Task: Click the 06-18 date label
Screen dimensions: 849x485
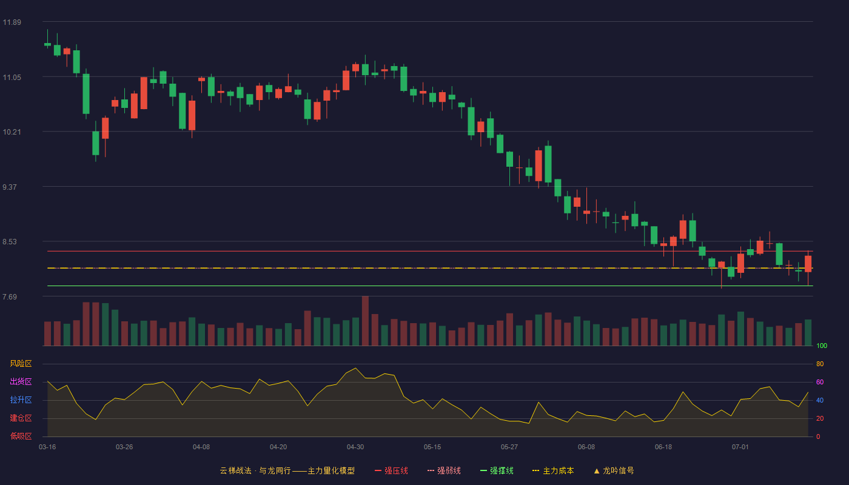Action: tap(663, 447)
